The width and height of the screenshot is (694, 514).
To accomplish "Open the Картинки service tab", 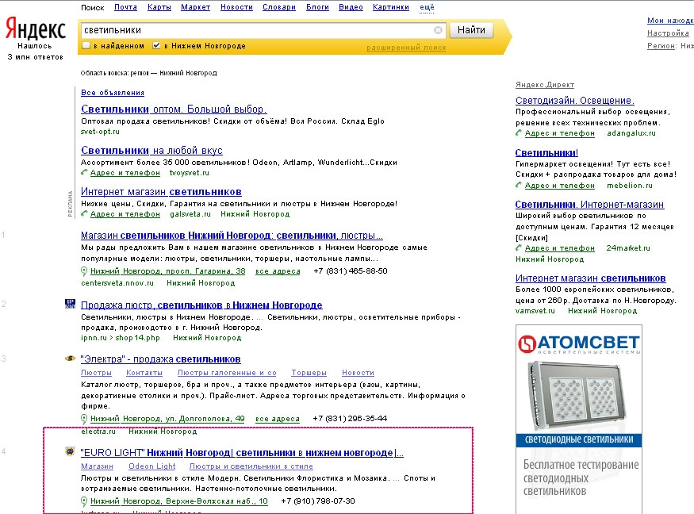I will tap(391, 7).
